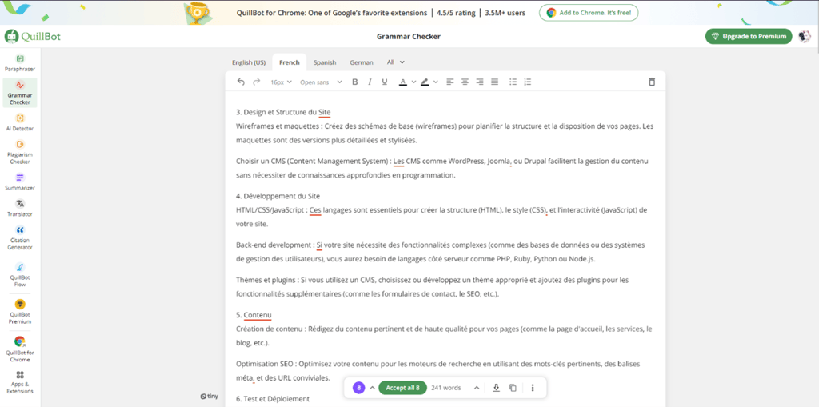Switch to the English (US) tab
This screenshot has width=819, height=407.
coord(249,62)
